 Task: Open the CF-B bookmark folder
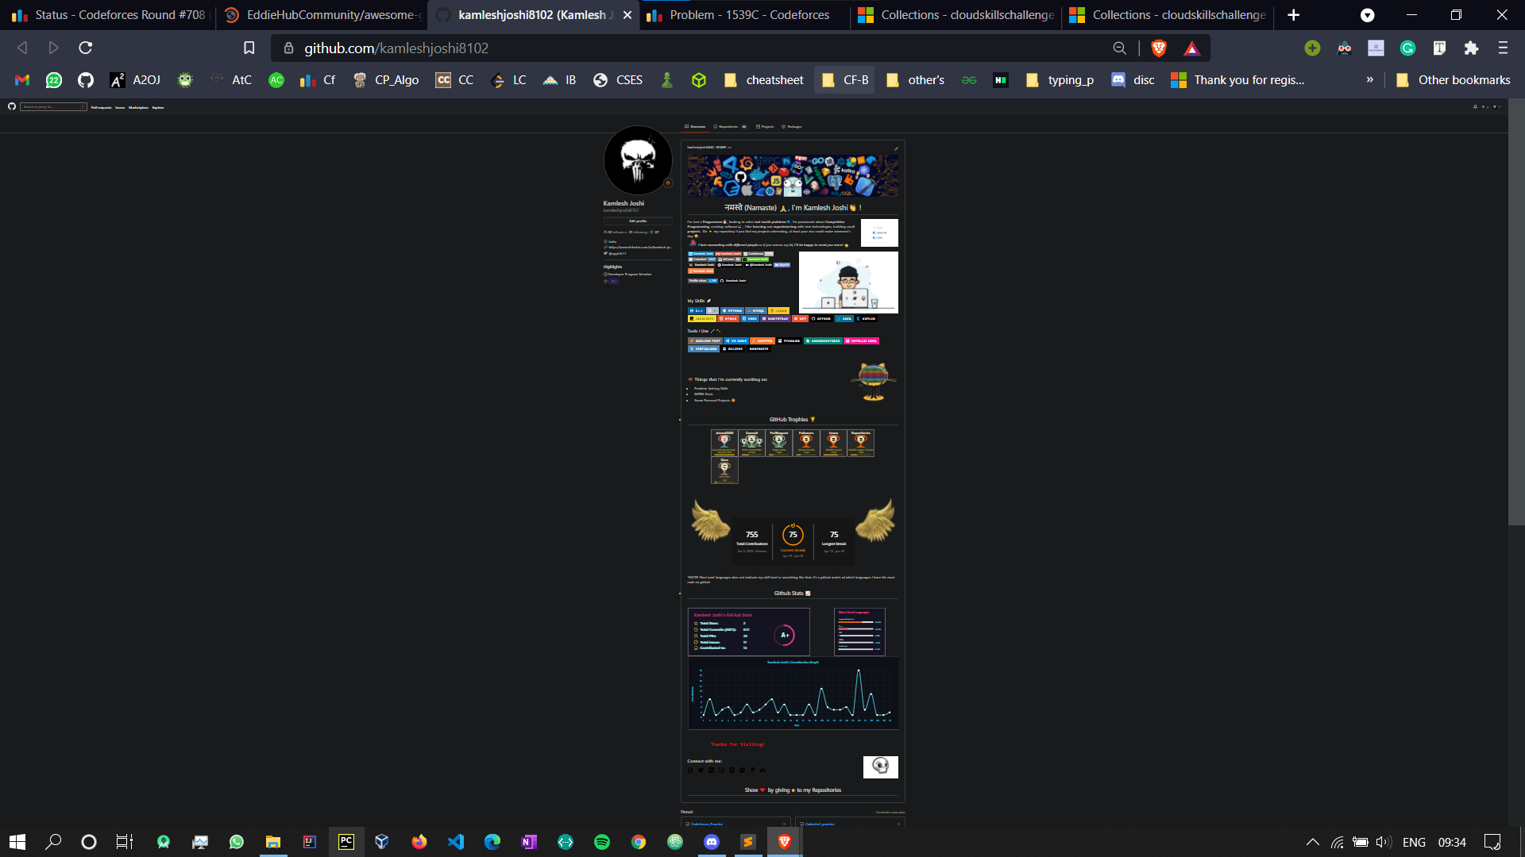[x=845, y=80]
